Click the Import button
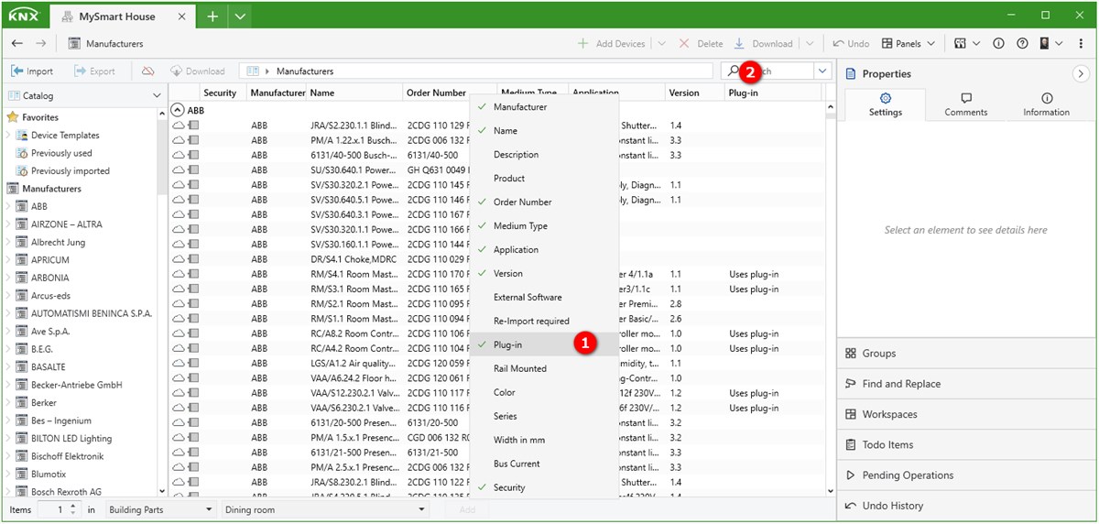The width and height of the screenshot is (1099, 524). pos(33,71)
